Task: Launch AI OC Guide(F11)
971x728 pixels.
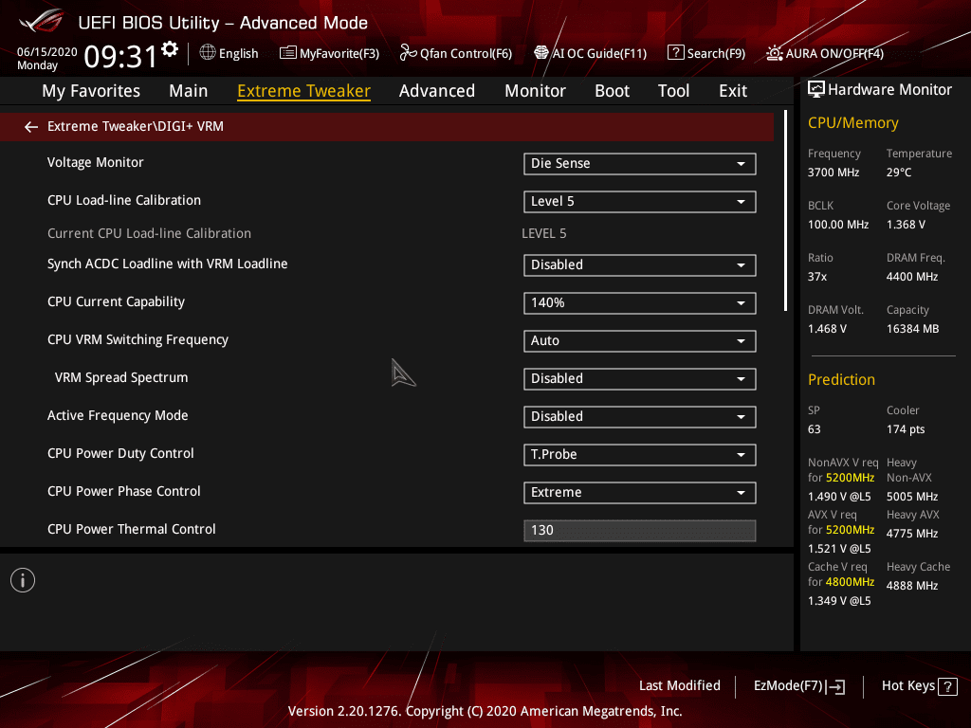Action: pos(590,53)
